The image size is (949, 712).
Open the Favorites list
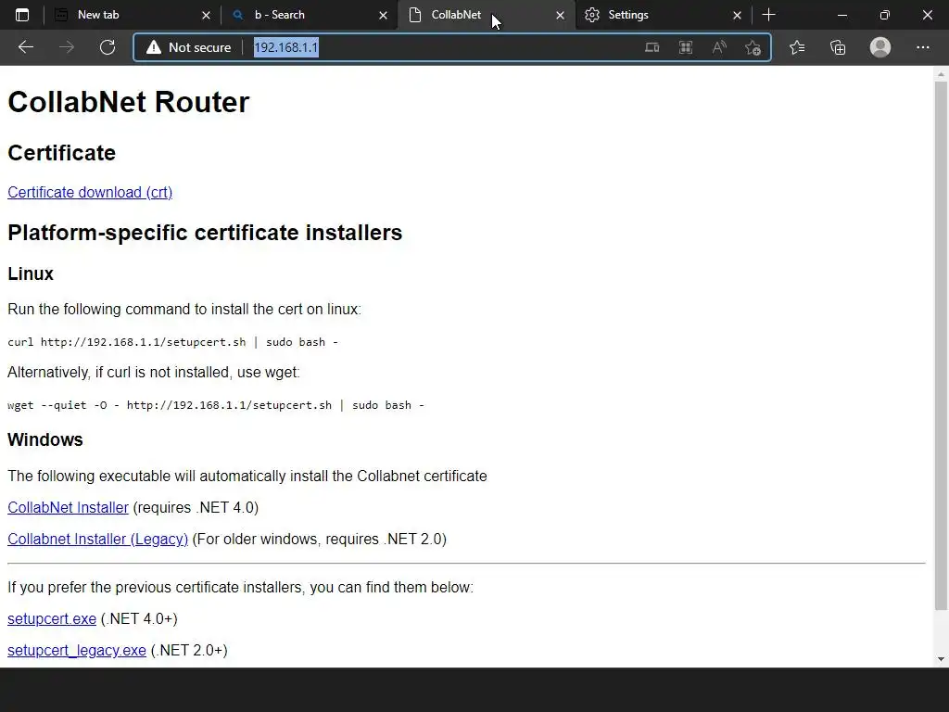797,47
